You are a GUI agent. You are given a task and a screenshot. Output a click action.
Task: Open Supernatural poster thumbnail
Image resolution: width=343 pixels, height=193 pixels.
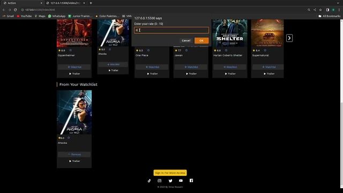click(267, 33)
